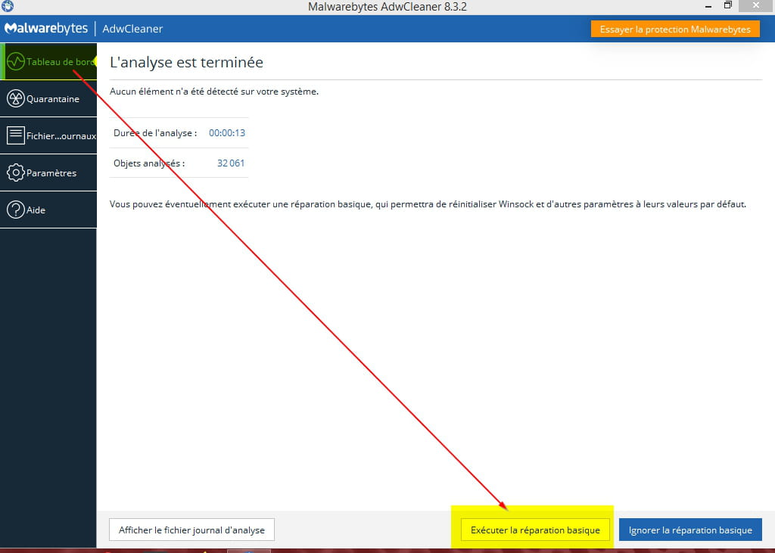Click the AdwCleaner text in header

(132, 29)
